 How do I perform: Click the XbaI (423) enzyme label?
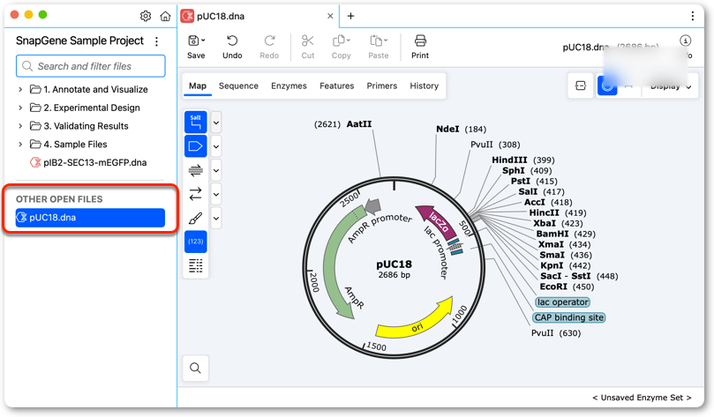[x=558, y=223]
